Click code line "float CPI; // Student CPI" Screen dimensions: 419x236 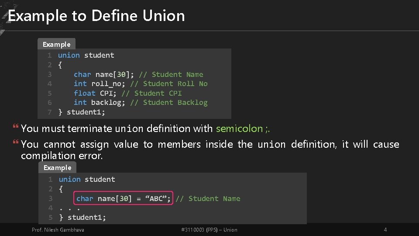coord(128,93)
